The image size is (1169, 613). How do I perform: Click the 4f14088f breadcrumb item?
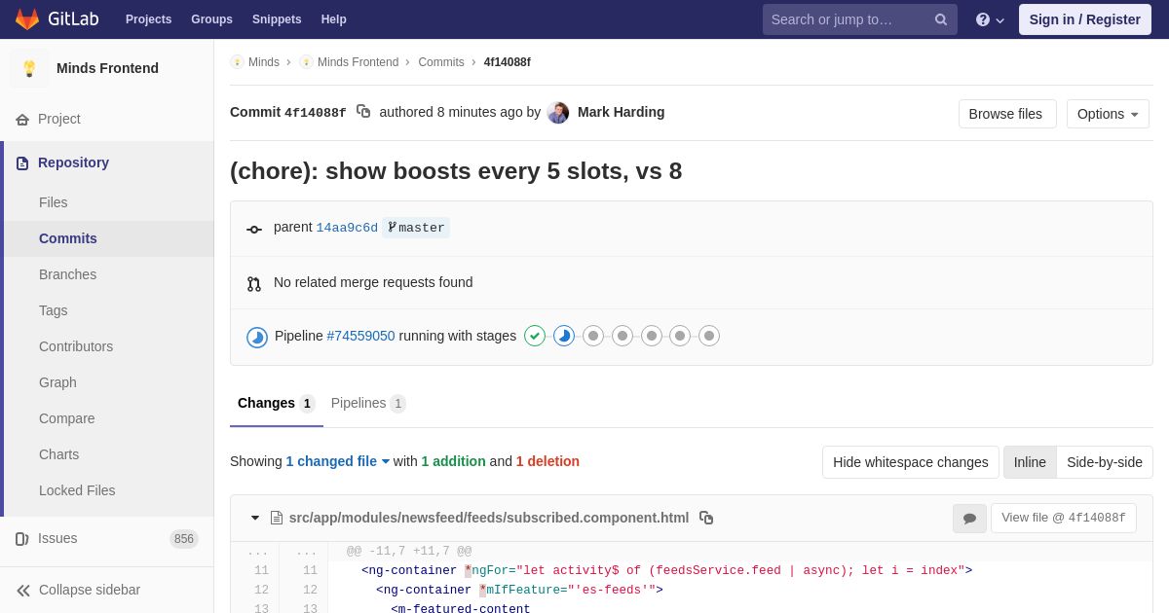pyautogui.click(x=508, y=62)
